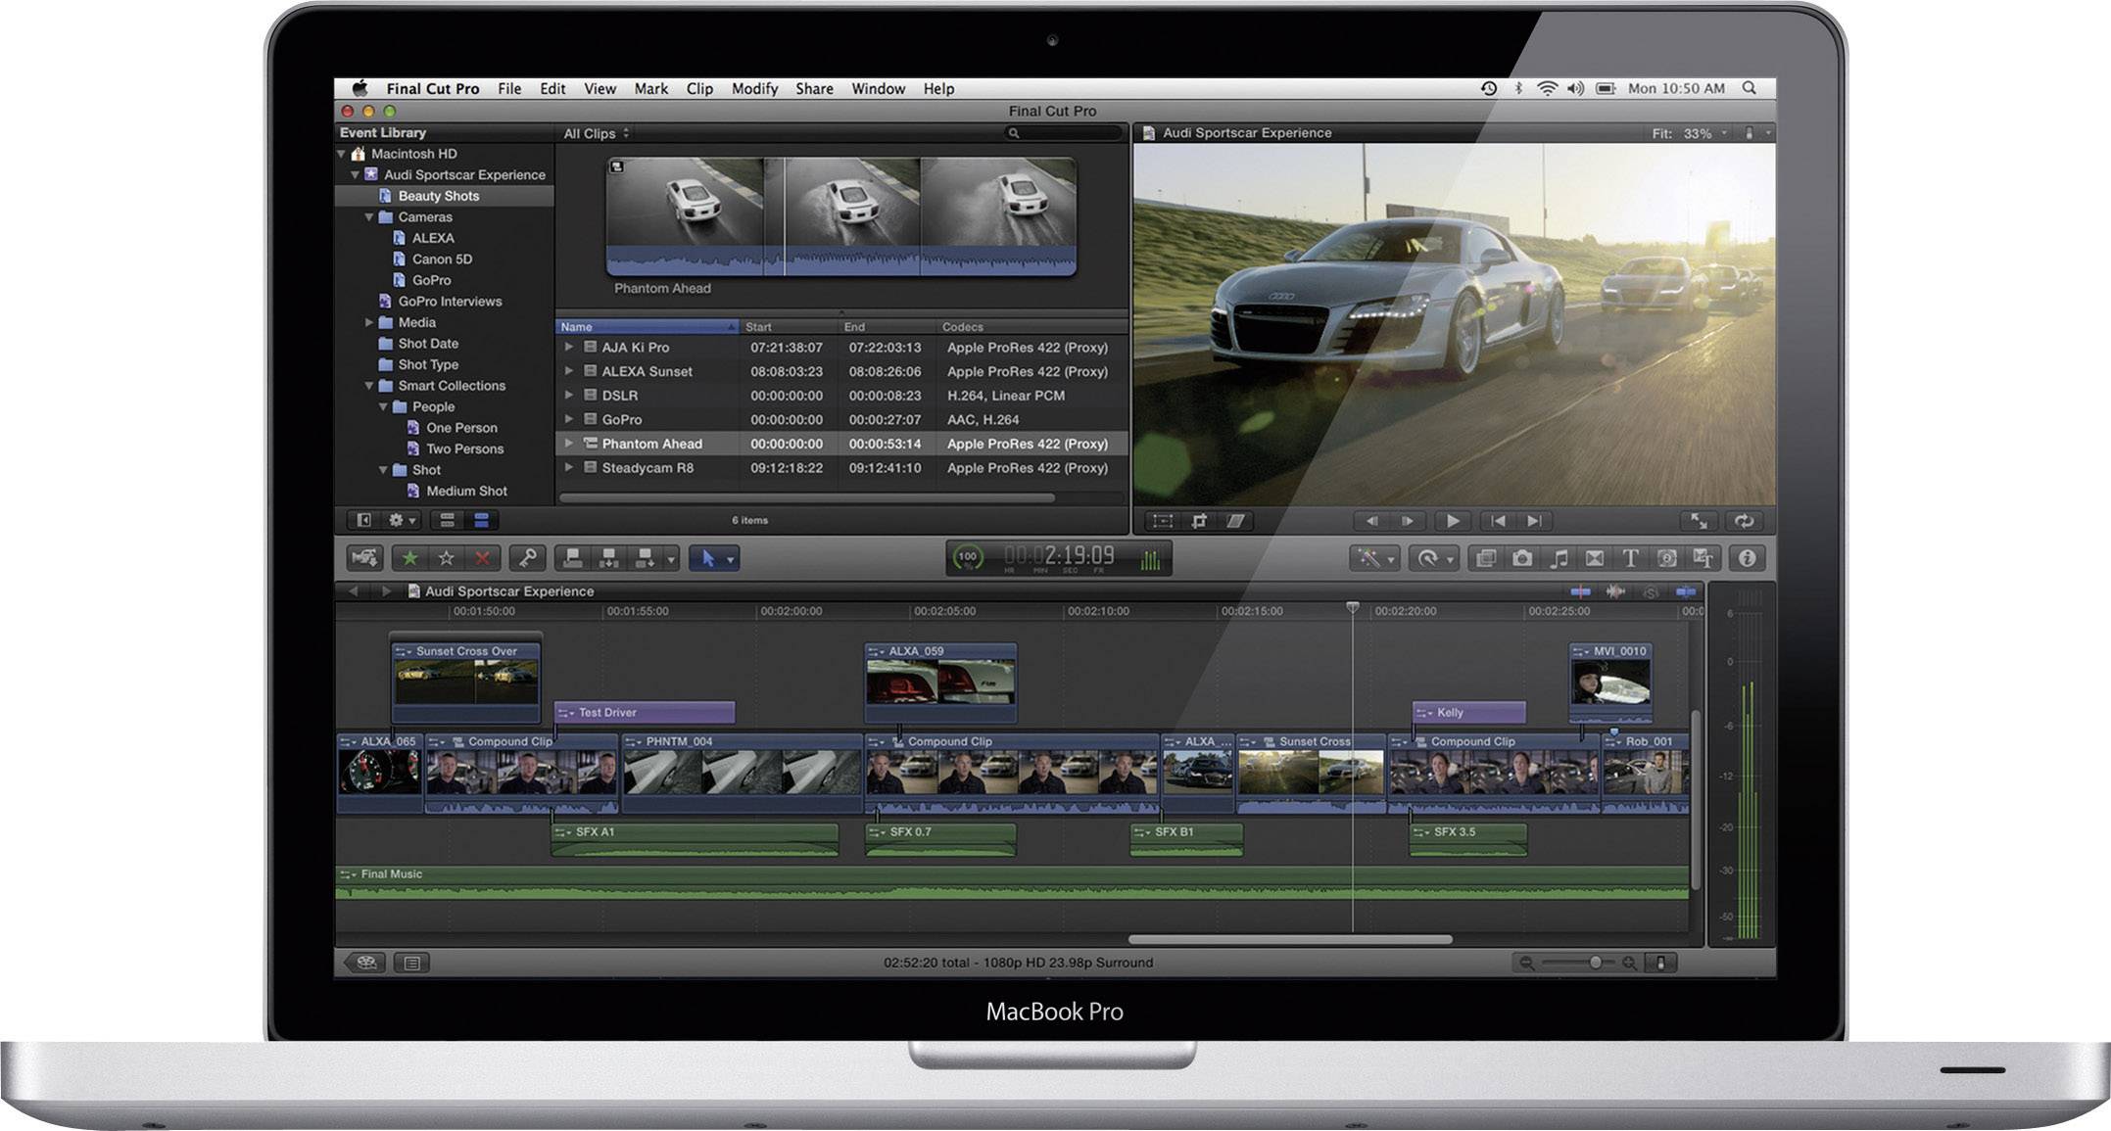Open the Photos browser camera icon
2111x1131 pixels.
point(1522,558)
